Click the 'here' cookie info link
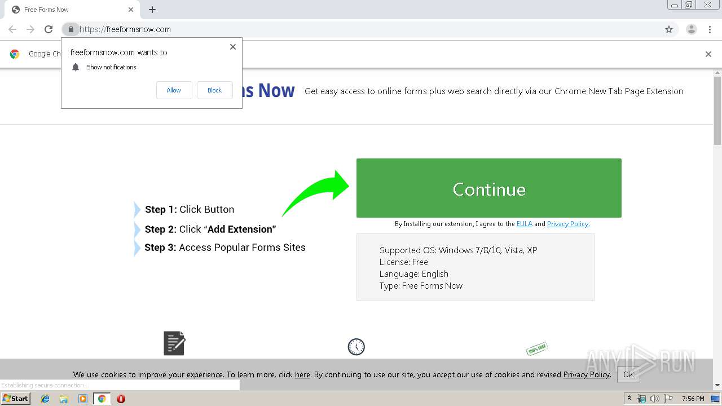This screenshot has width=722, height=406. (302, 374)
